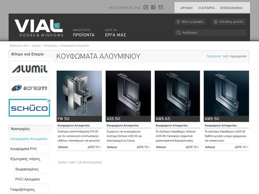
Task: Open the Facebook social icon
Action: coord(153,7)
